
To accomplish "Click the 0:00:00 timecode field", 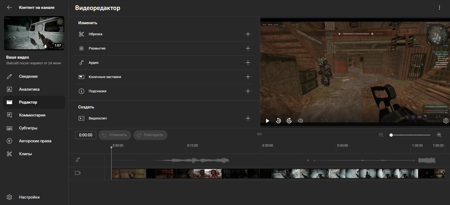I will pyautogui.click(x=85, y=135).
